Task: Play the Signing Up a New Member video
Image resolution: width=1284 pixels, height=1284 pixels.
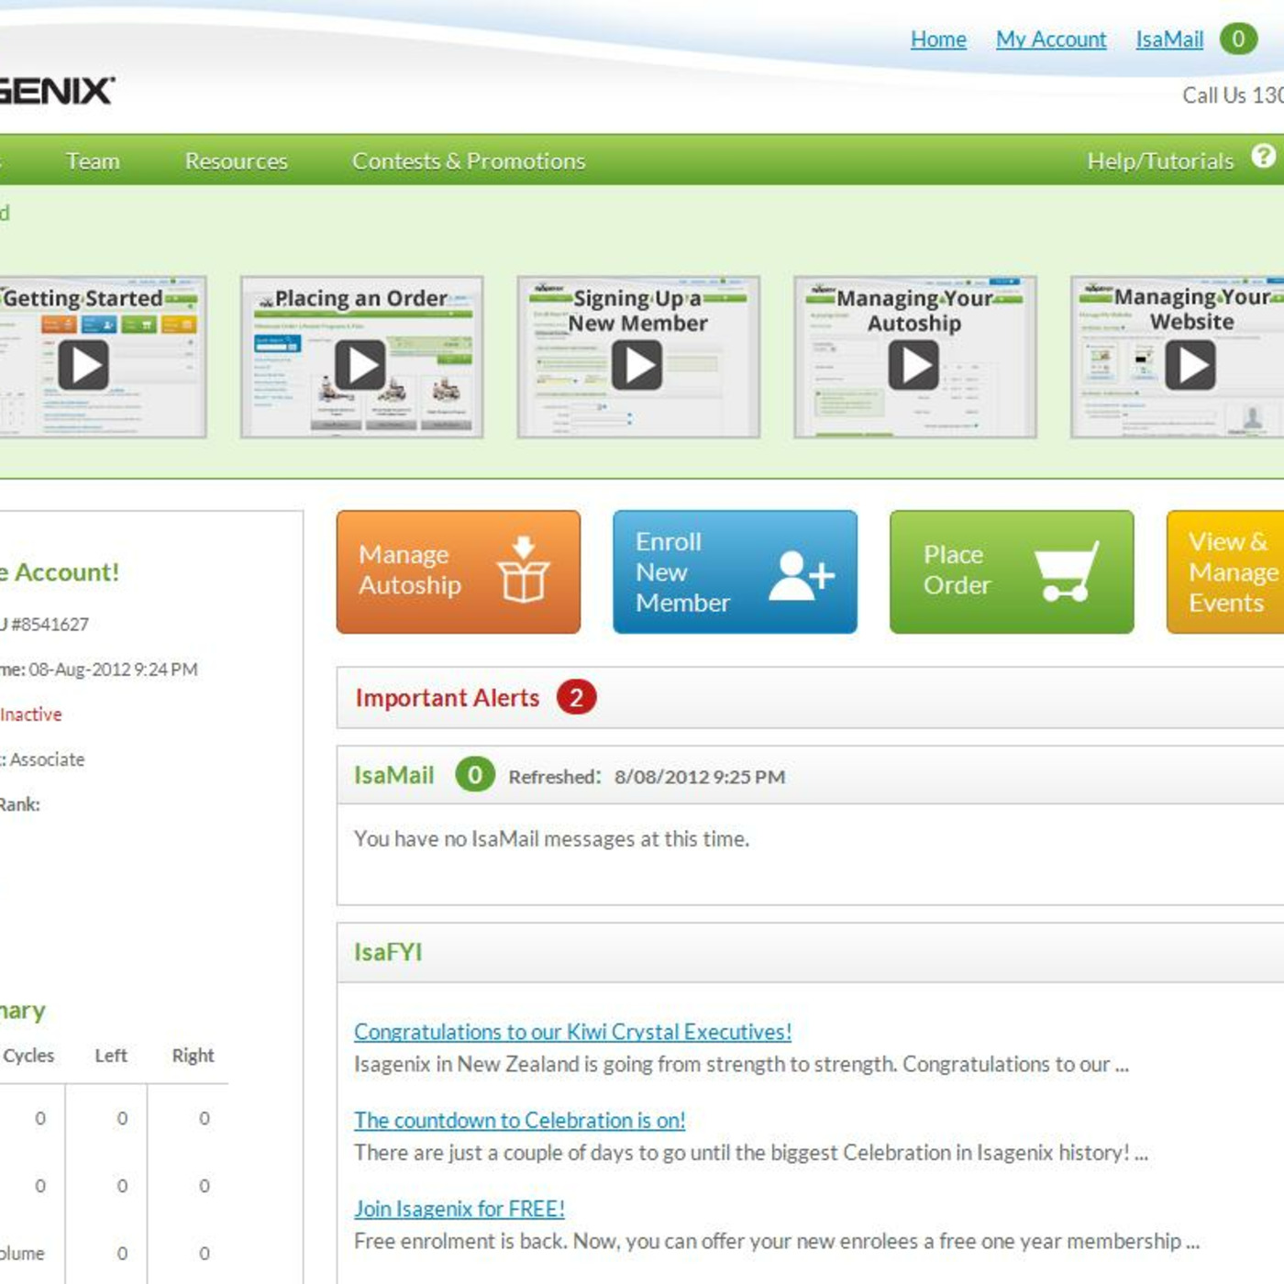Action: tap(637, 365)
